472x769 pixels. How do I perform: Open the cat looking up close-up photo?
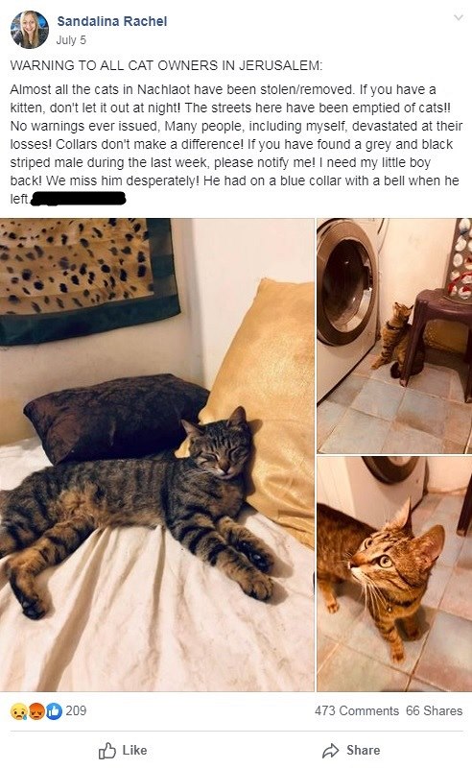click(x=394, y=574)
